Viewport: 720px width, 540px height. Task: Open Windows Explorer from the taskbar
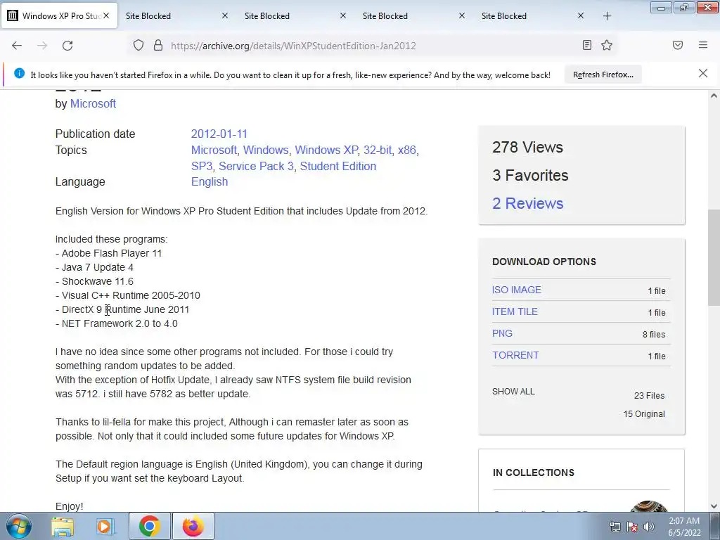coord(63,526)
